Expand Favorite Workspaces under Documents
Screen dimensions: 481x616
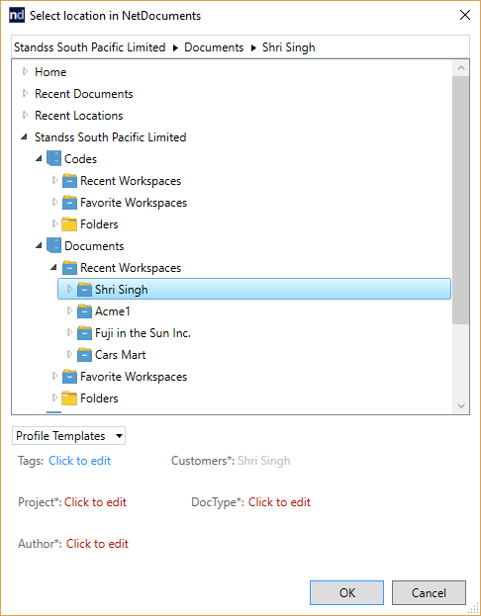[54, 376]
